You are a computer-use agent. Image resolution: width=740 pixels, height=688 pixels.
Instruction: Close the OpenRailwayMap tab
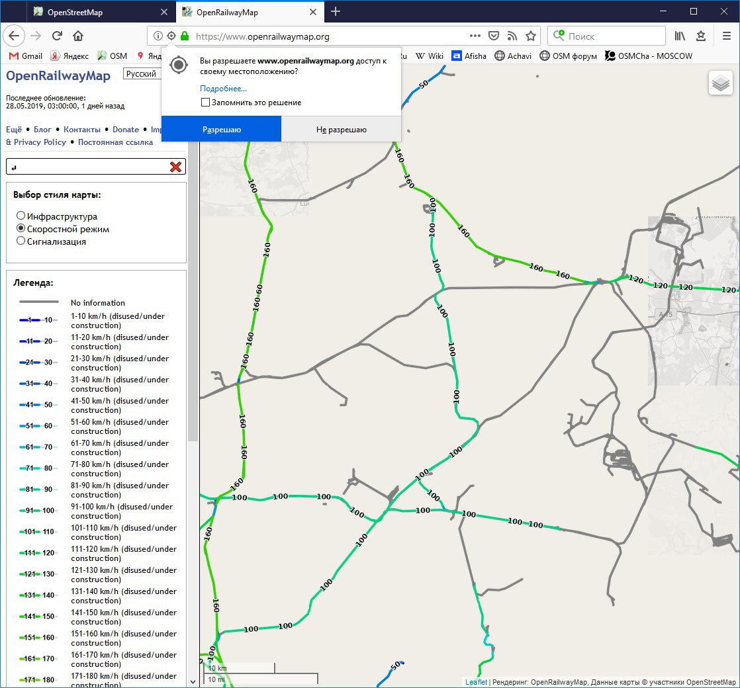point(313,12)
